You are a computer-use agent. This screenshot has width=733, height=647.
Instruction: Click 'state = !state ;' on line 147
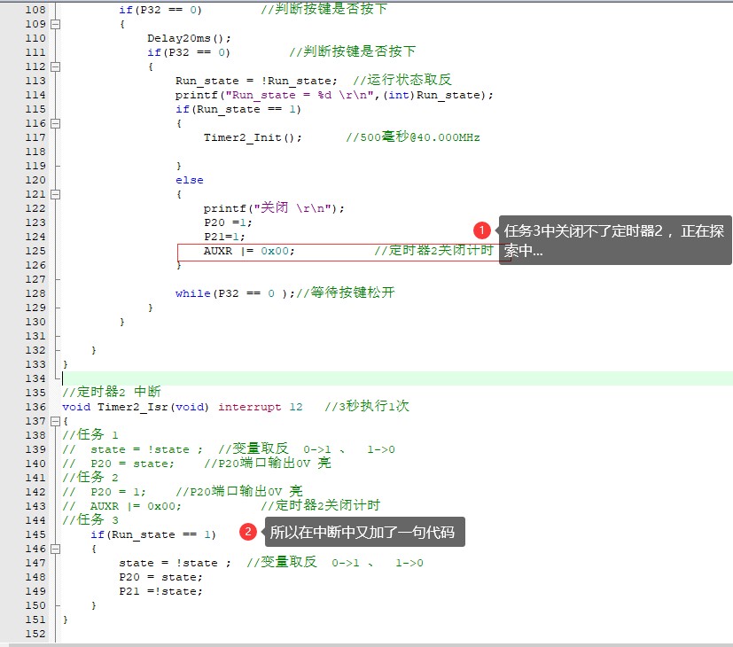175,564
